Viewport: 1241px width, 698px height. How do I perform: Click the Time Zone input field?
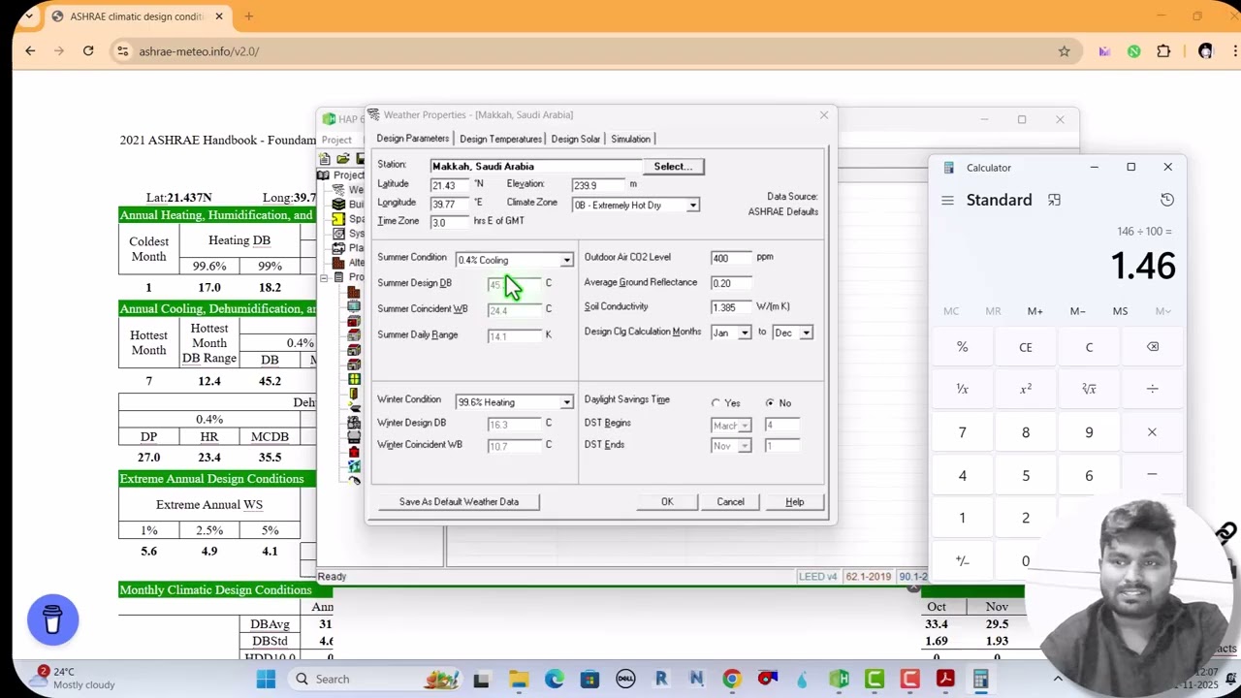click(449, 222)
